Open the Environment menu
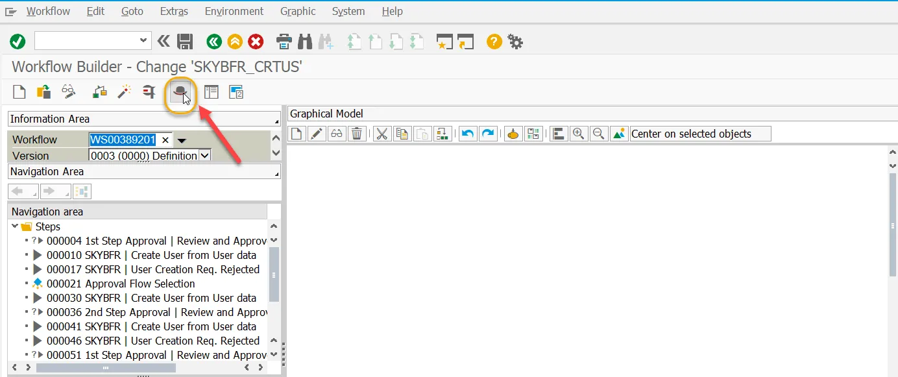 (x=234, y=11)
